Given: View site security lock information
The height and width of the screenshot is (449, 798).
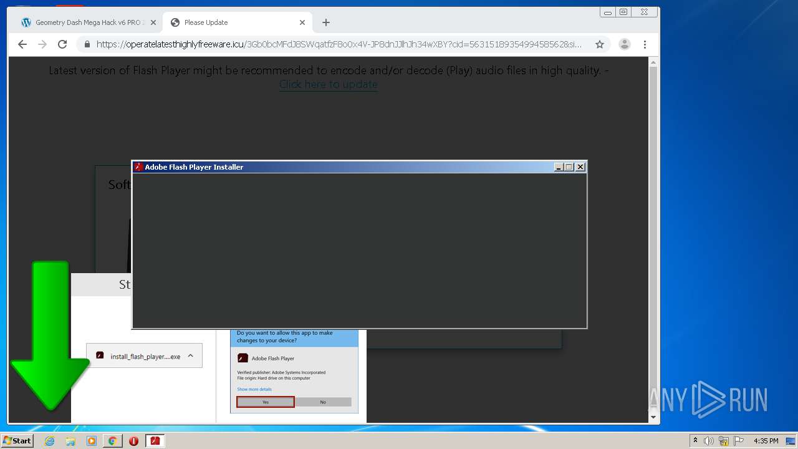Looking at the screenshot, I should (x=87, y=44).
